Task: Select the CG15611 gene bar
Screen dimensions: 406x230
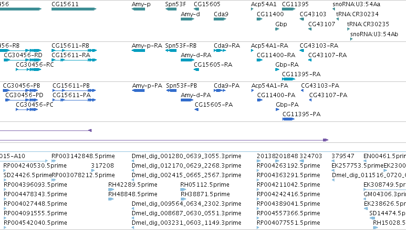Action: point(74,9)
